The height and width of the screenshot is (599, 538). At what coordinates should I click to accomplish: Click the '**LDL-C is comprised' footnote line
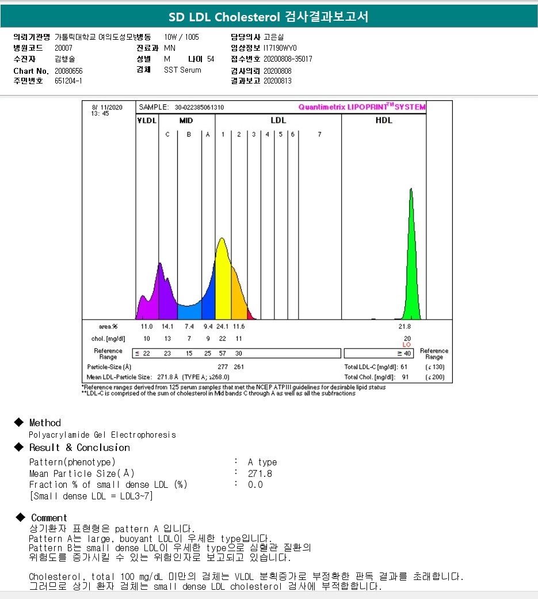[218, 393]
